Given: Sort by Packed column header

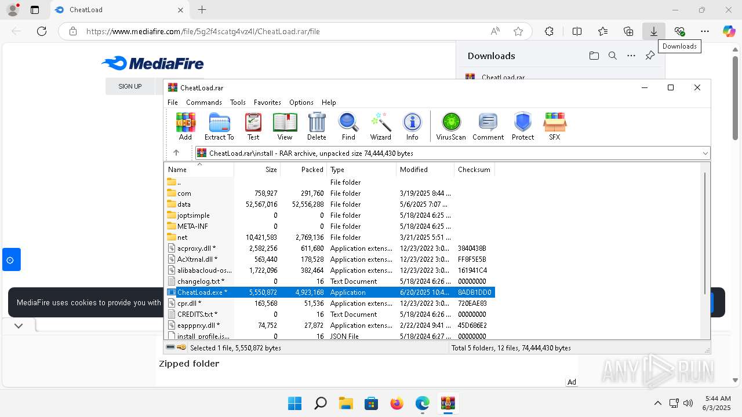Looking at the screenshot, I should (304, 170).
